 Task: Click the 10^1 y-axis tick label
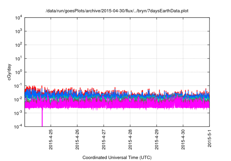tap(18, 59)
